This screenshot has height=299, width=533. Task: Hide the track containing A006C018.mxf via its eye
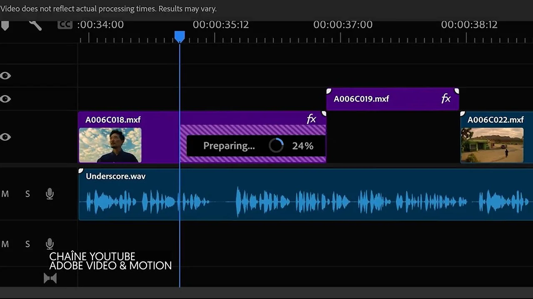(x=5, y=137)
